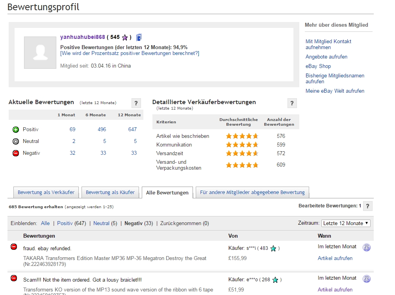The width and height of the screenshot is (395, 295).
Task: Open Angebote aufrufen link
Action: 326,57
